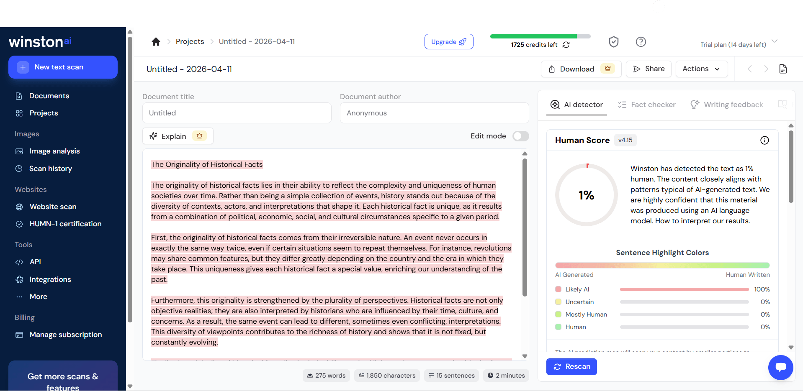Screen dimensions: 803x391
Task: Click the credits left progress bar
Action: coord(540,36)
